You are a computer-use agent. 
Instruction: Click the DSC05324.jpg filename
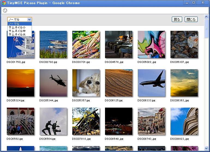[x=16, y=101]
